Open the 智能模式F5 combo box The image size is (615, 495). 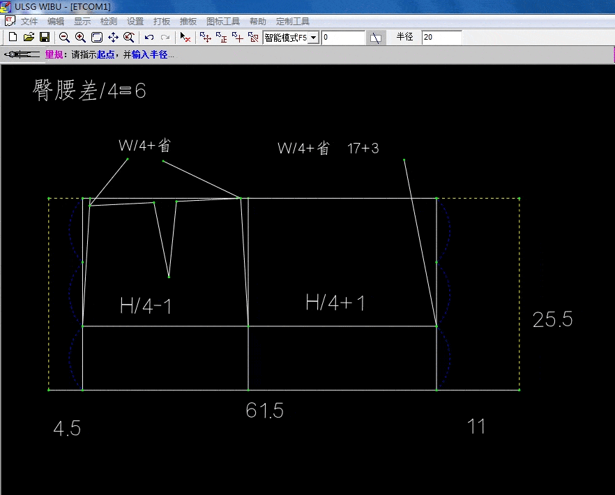point(286,38)
